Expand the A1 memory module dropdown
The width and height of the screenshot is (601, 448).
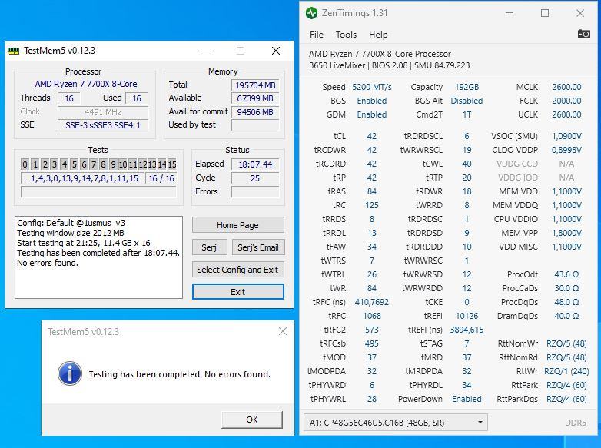pyautogui.click(x=396, y=423)
